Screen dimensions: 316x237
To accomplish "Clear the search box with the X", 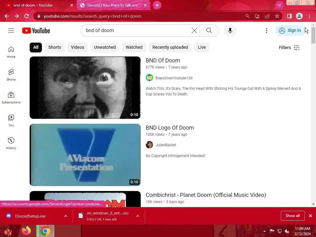I will pyautogui.click(x=194, y=31).
